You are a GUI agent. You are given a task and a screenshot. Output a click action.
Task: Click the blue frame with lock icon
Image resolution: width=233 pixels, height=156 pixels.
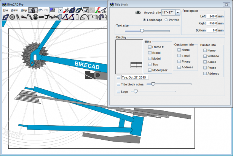[x=79, y=10]
